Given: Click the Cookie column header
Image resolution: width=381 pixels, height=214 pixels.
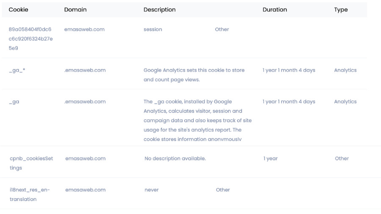Looking at the screenshot, I should [18, 10].
